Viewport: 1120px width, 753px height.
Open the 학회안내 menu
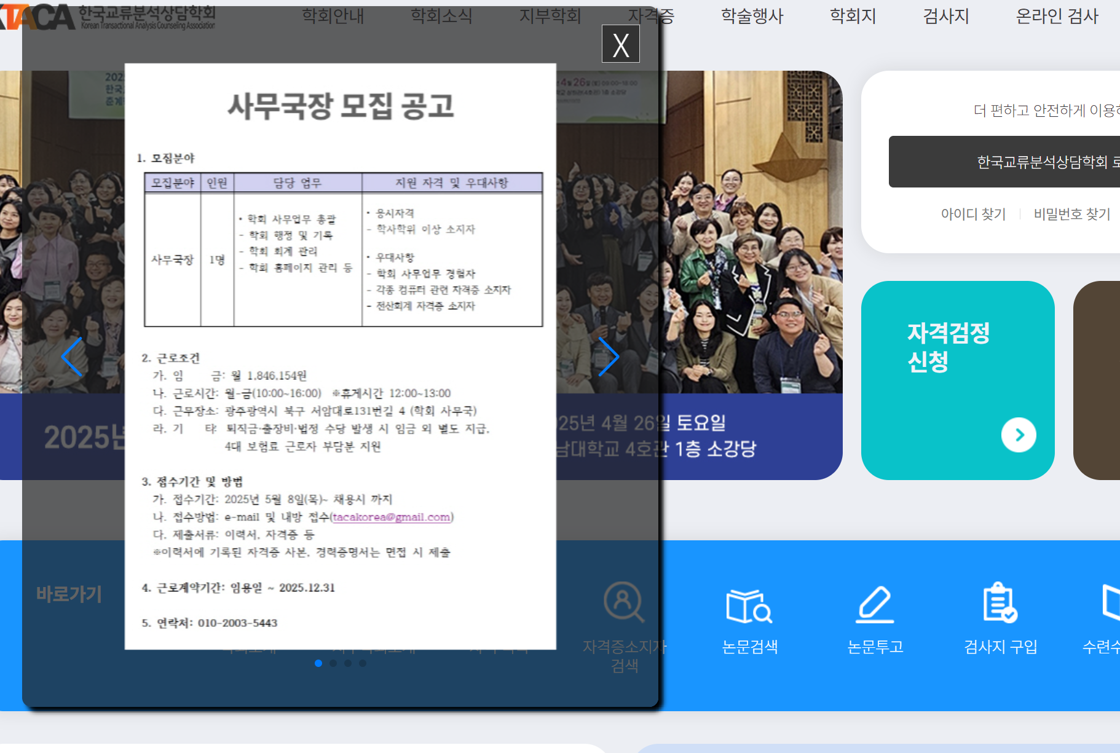(x=333, y=16)
